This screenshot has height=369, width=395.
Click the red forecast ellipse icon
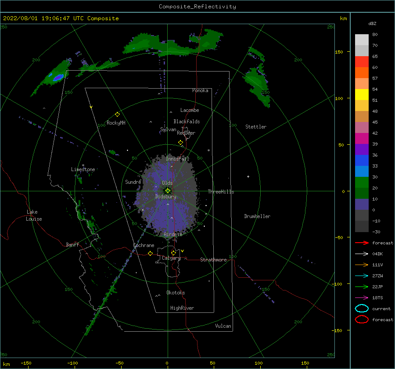pyautogui.click(x=362, y=319)
